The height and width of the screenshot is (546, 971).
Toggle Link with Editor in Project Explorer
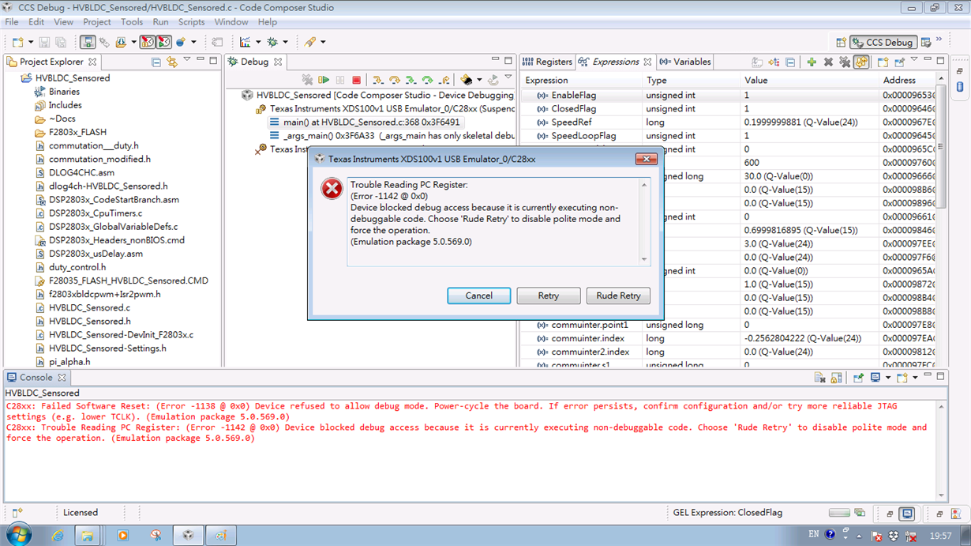pyautogui.click(x=172, y=62)
